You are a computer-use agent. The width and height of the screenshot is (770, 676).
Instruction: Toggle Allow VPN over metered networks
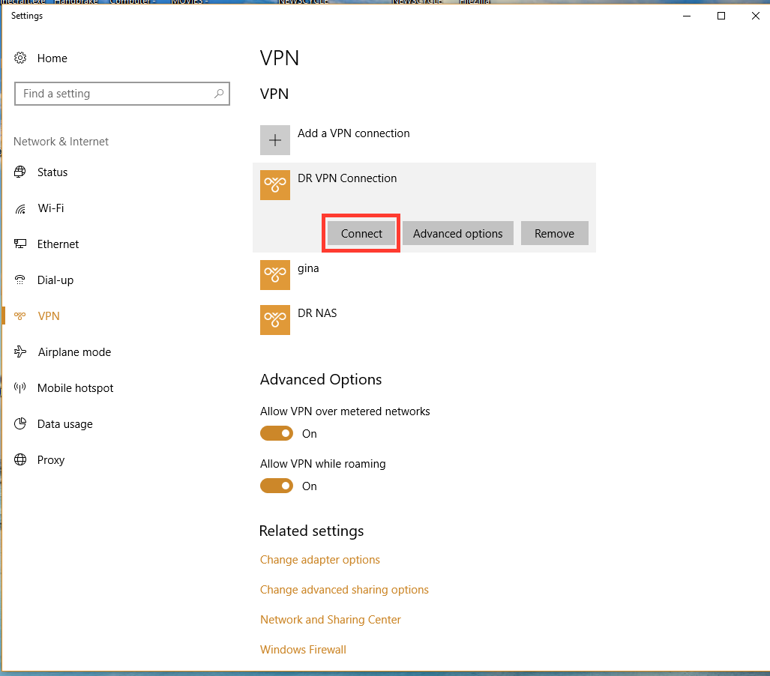[x=277, y=433]
